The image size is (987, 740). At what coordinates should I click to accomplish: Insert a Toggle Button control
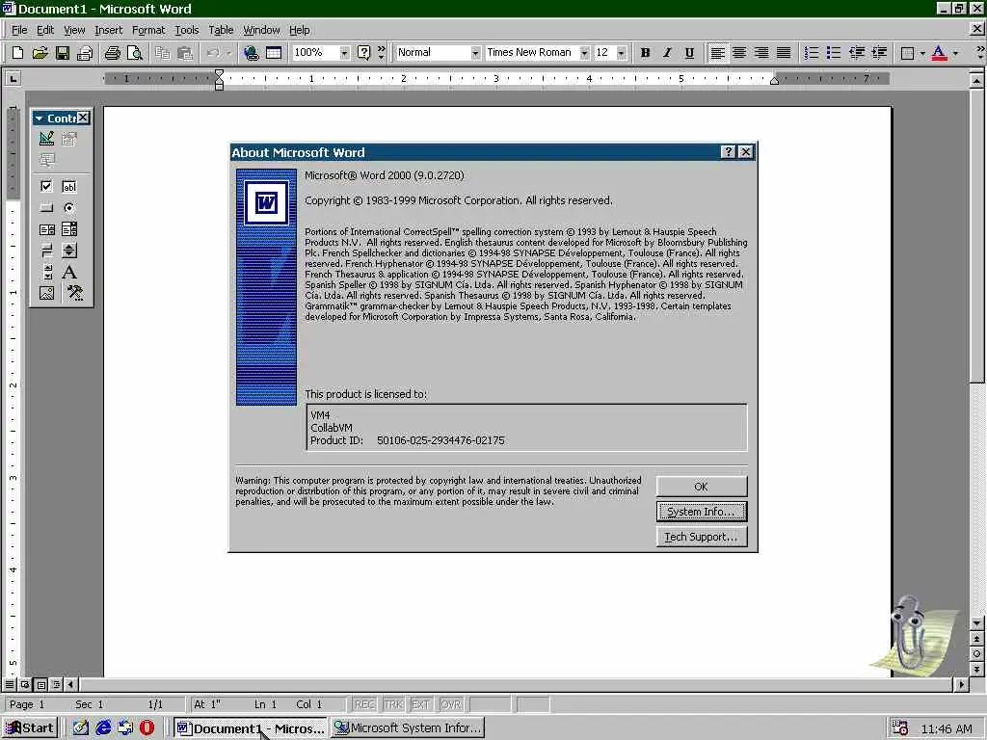pyautogui.click(x=46, y=251)
